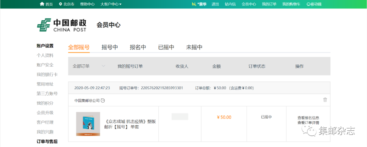Viewport: 367px width, 147px height.
Task: Click 北京市 city selector
Action: [x=69, y=4]
